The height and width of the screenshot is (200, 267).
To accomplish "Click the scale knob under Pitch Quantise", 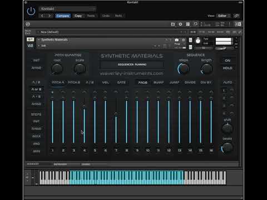I will 80,69.
